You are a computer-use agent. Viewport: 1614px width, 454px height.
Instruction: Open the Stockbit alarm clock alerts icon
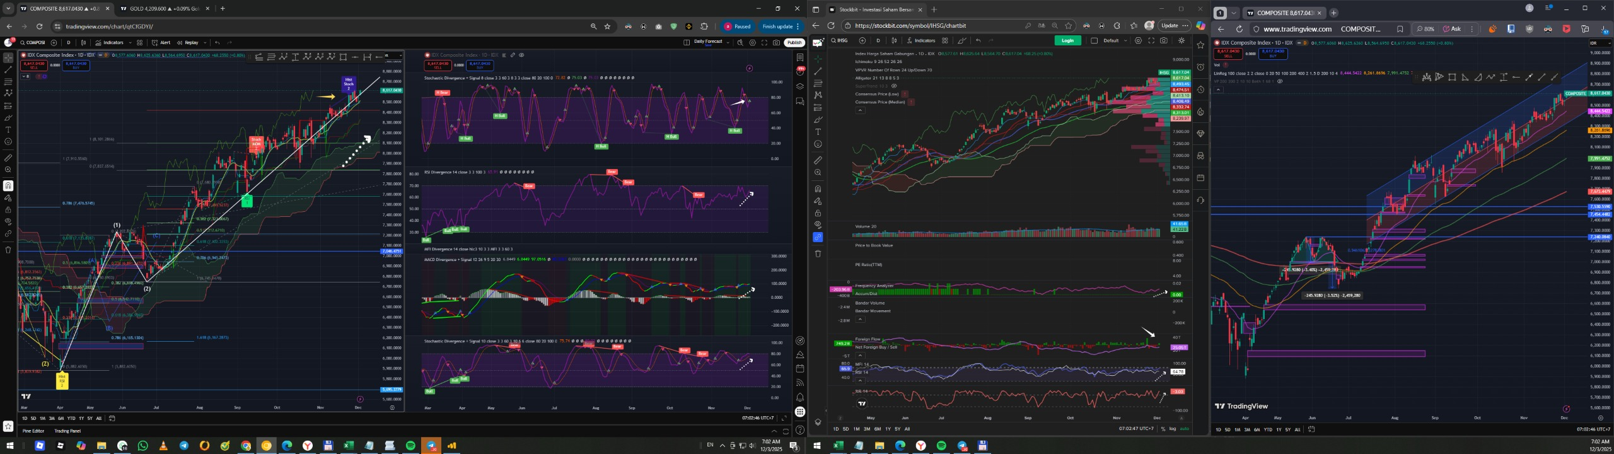1200,67
